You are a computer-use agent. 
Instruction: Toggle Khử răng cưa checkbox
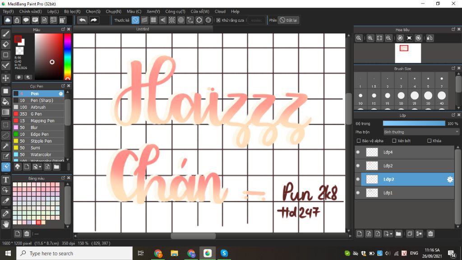pyautogui.click(x=218, y=20)
